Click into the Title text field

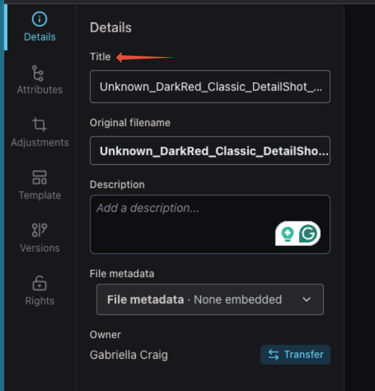coord(210,87)
